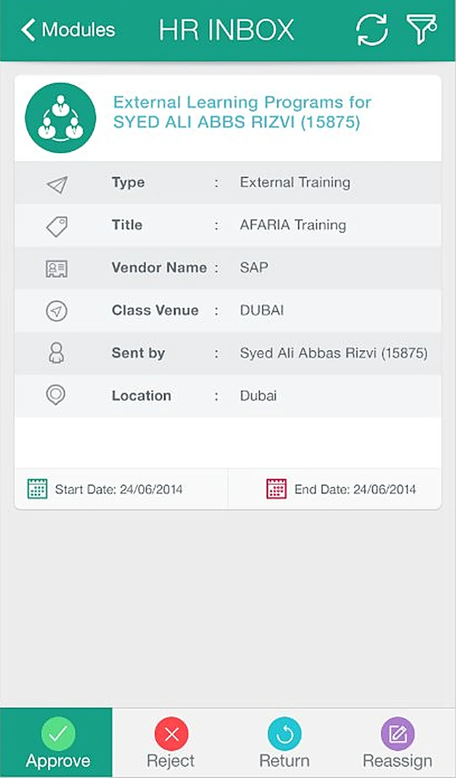This screenshot has height=778, width=456.
Task: Tap the refresh icon in header
Action: [372, 30]
